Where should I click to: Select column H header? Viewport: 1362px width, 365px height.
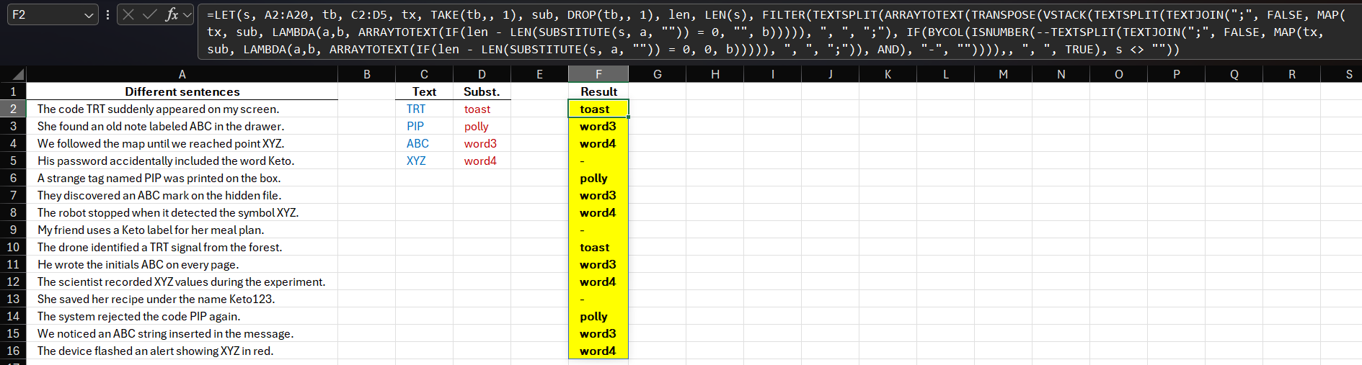tap(715, 74)
